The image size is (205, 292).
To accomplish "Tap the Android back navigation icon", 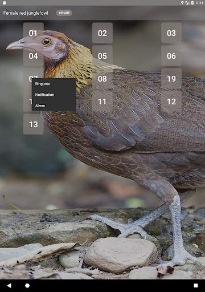I will click(x=9, y=286).
